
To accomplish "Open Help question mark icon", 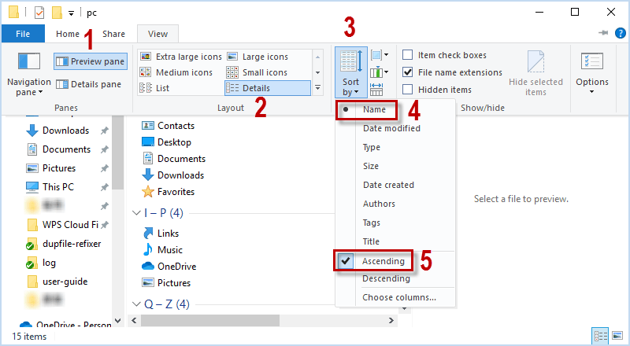I will click(620, 33).
